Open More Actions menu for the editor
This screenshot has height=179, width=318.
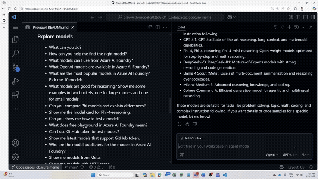coord(165,27)
